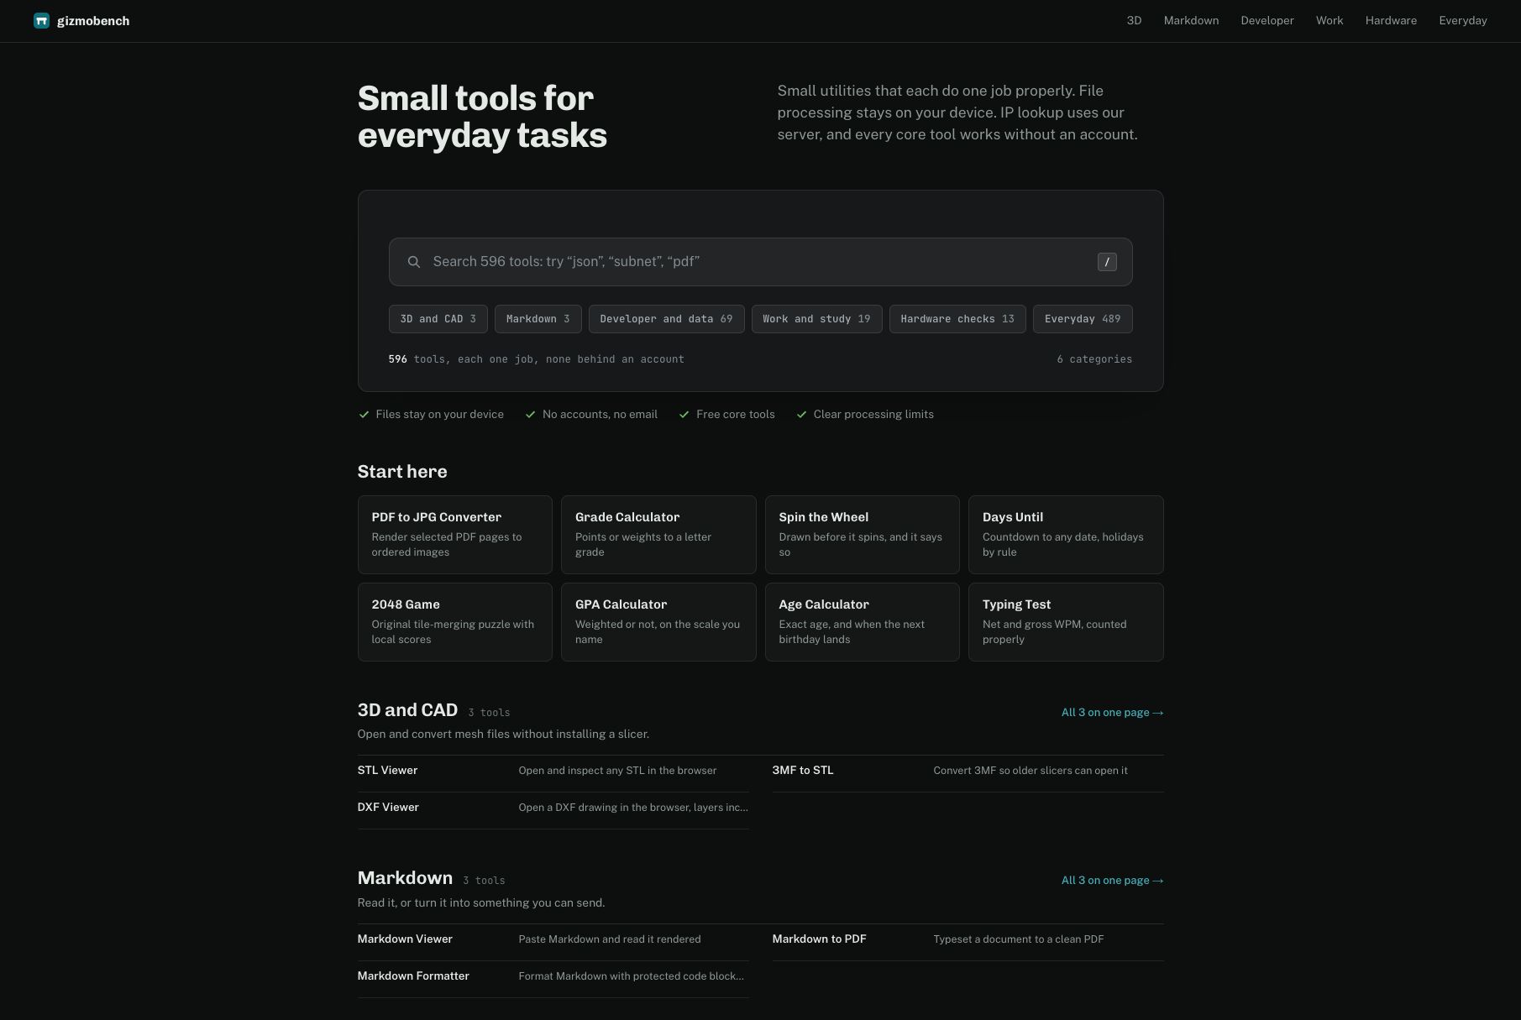The image size is (1521, 1020).
Task: Open All 3 on one page for 3D and CAD
Action: (1112, 713)
